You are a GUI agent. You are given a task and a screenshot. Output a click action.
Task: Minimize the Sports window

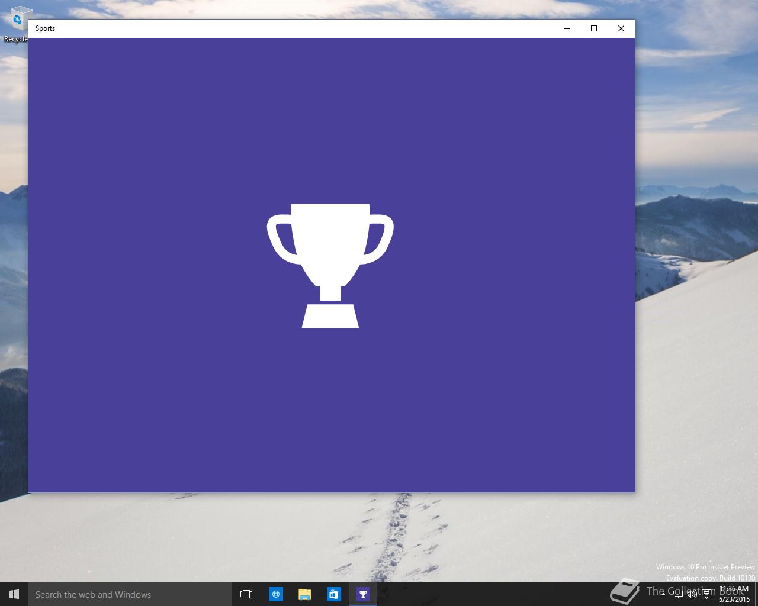tap(567, 28)
